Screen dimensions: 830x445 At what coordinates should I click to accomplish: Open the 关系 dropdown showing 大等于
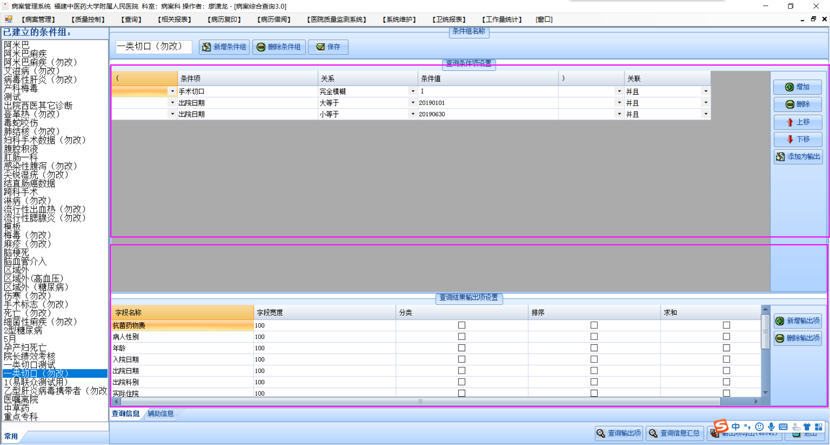[x=413, y=102]
